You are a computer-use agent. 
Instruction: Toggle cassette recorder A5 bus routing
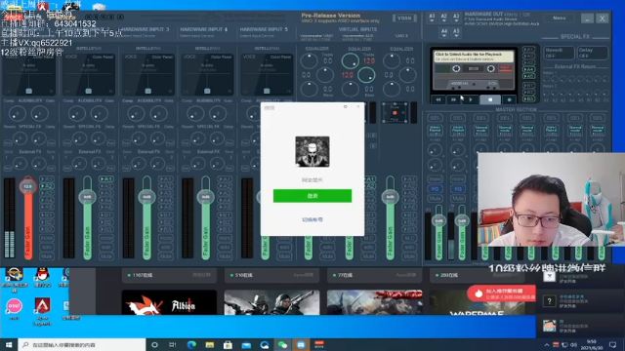pos(528,76)
